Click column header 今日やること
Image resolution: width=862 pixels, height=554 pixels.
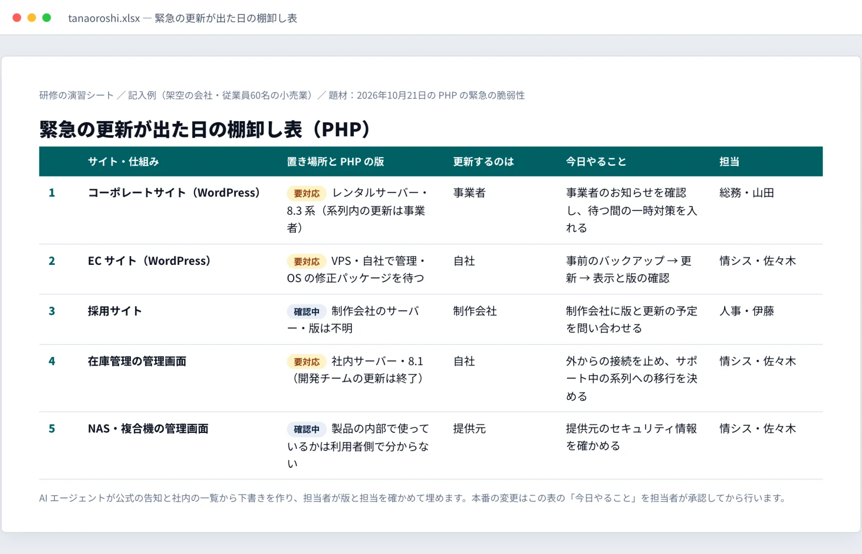click(596, 162)
